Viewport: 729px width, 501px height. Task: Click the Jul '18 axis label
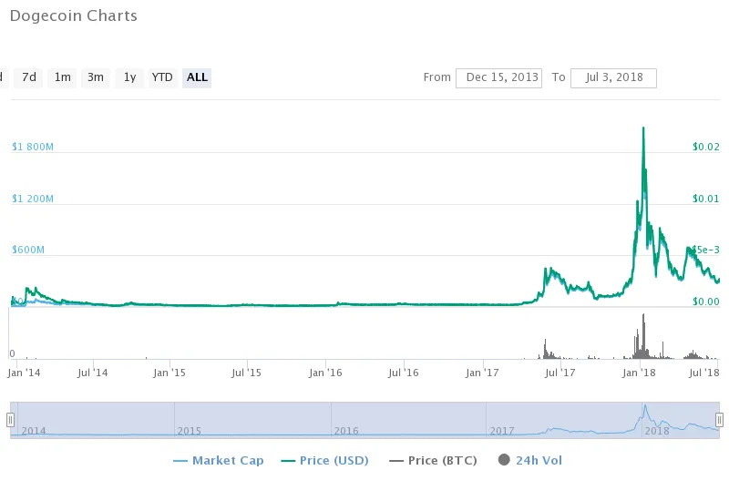[x=704, y=373]
